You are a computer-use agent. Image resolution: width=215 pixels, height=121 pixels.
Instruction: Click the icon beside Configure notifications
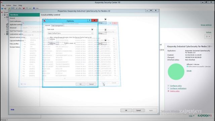pos(168,88)
